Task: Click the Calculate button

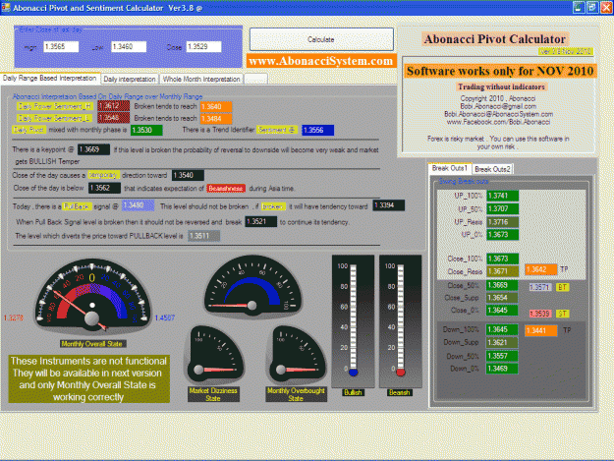Action: tap(321, 39)
